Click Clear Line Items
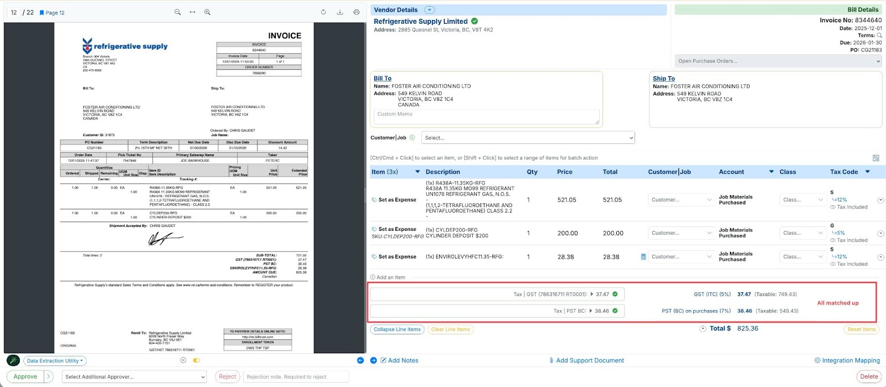The image size is (886, 387). pos(450,329)
